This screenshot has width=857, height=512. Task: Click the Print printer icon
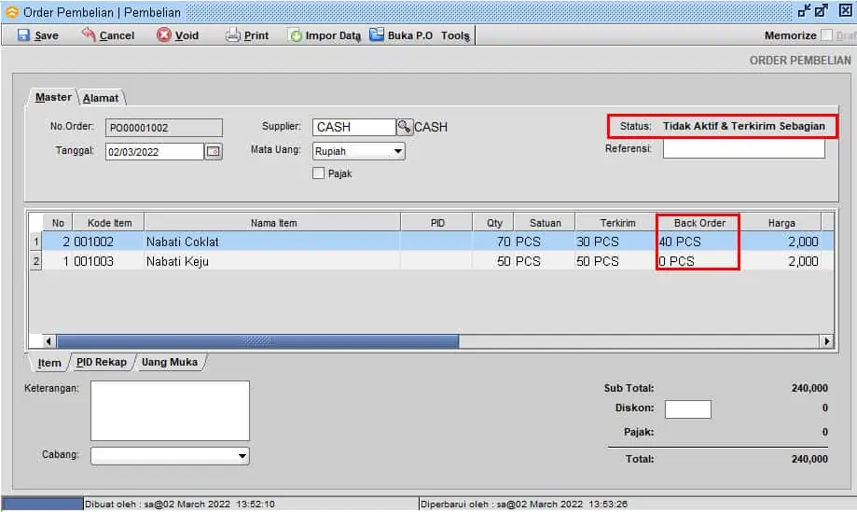tap(233, 35)
